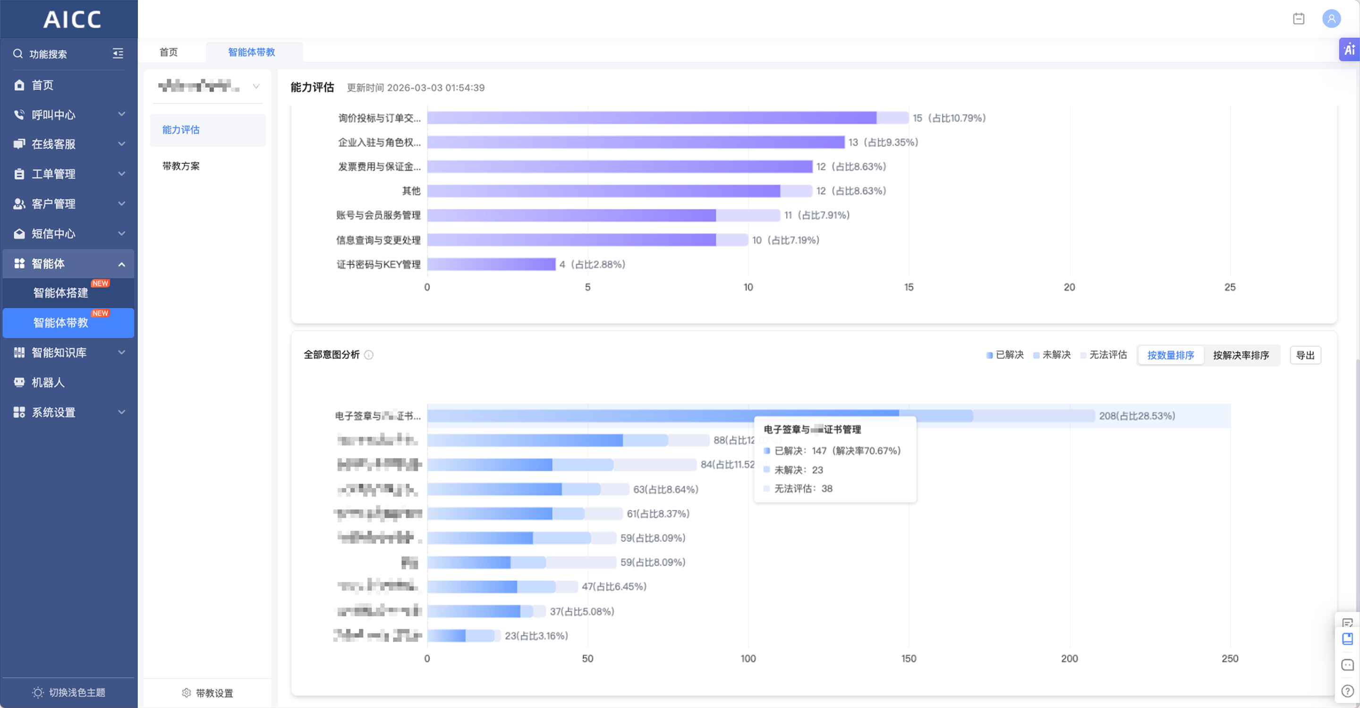Click the 带教设置 gear icon
The image size is (1360, 708).
187,693
